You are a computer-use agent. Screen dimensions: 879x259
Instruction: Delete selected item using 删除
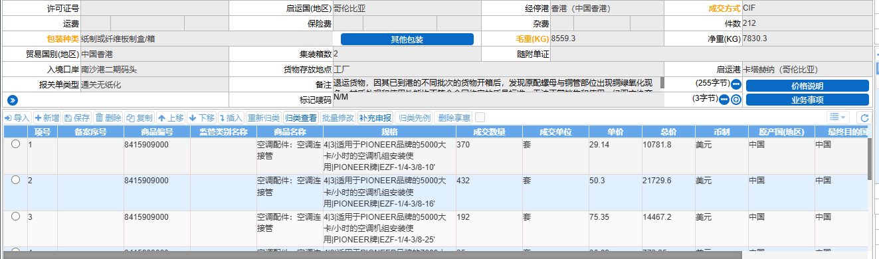pyautogui.click(x=108, y=118)
